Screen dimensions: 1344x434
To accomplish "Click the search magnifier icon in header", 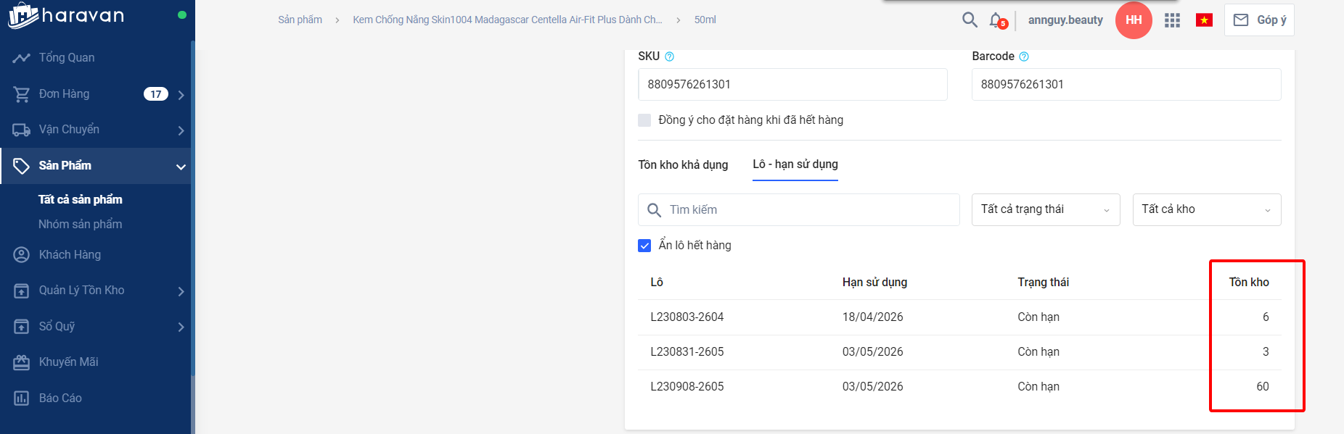I will click(x=970, y=20).
